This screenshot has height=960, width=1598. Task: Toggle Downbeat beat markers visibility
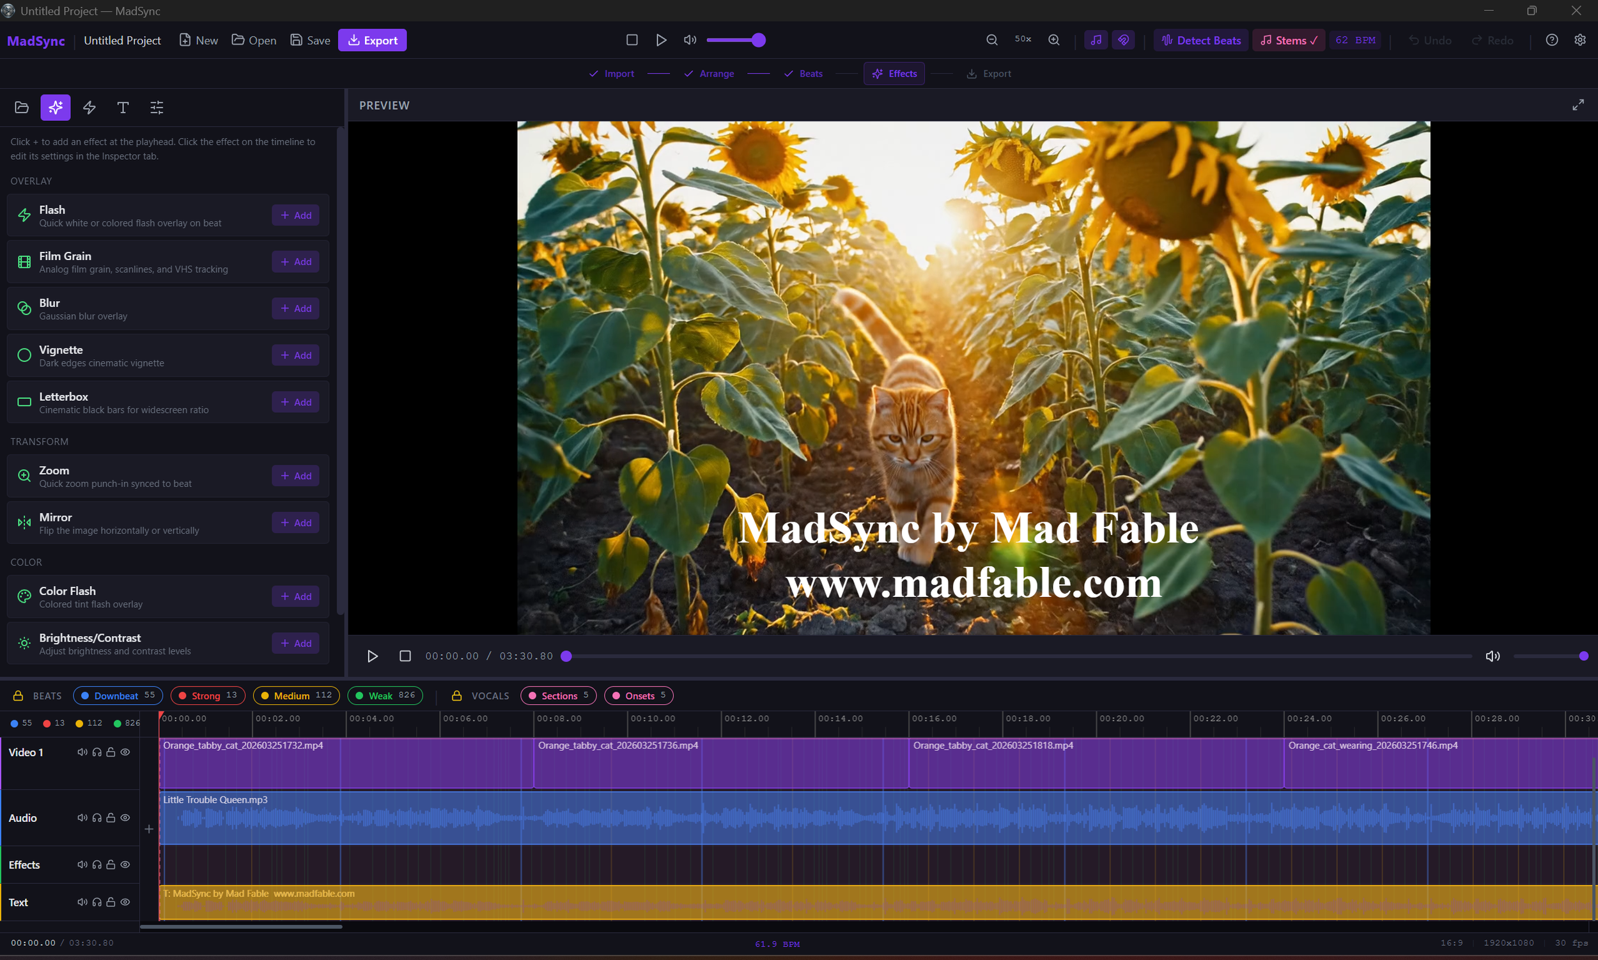click(x=118, y=695)
